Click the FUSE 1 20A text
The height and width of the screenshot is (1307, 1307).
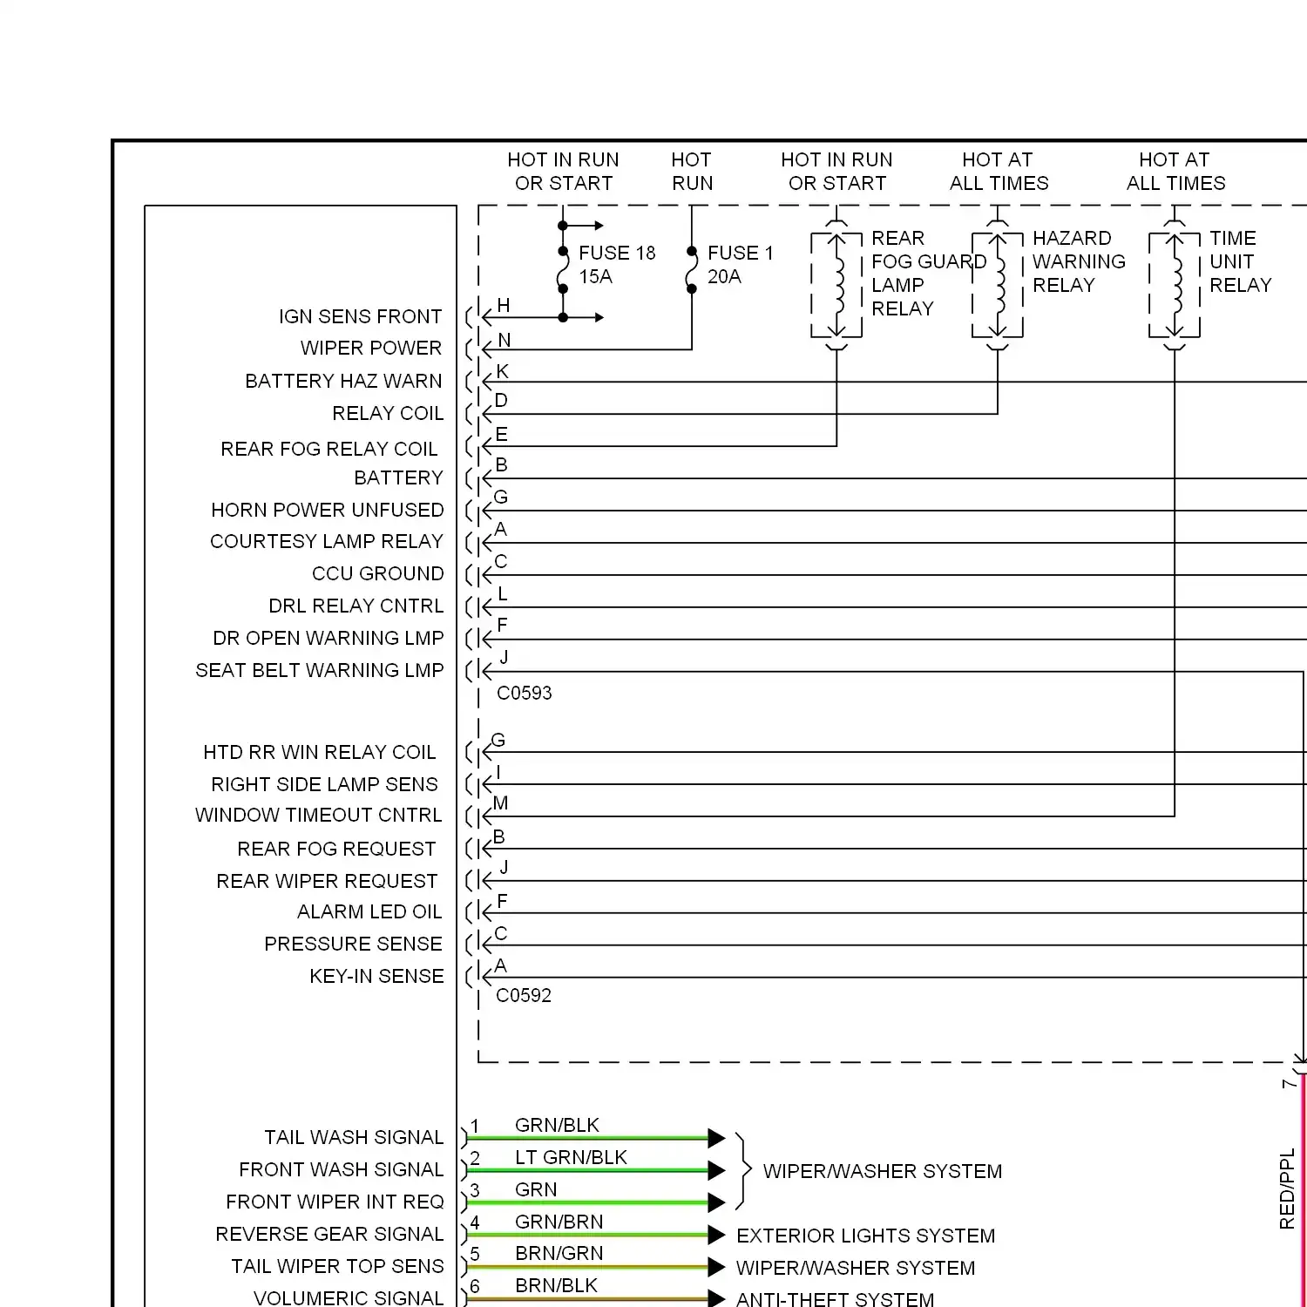740,264
